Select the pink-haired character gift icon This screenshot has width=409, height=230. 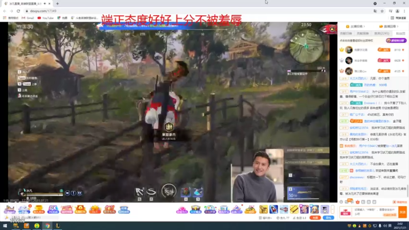coord(304,209)
